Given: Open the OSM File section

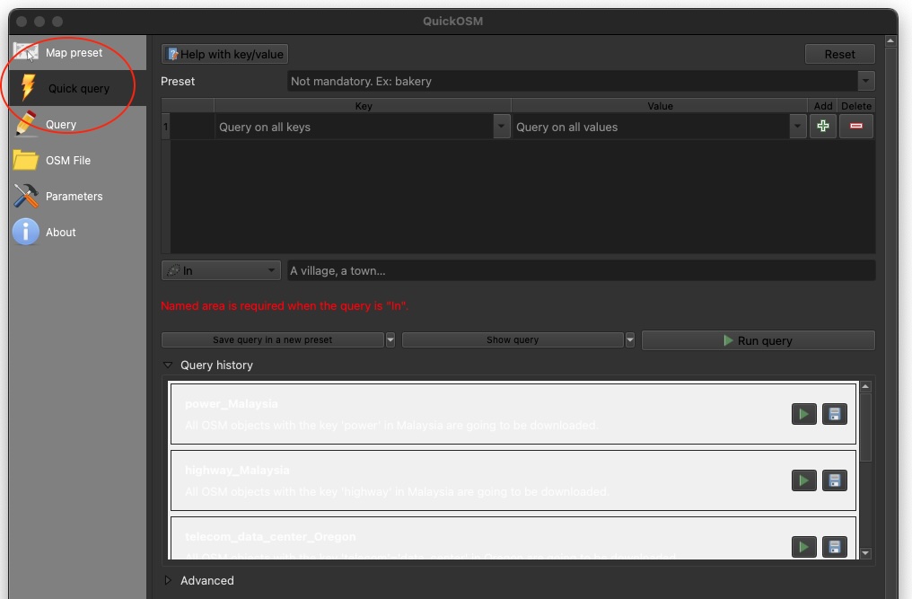Looking at the screenshot, I should click(x=68, y=161).
